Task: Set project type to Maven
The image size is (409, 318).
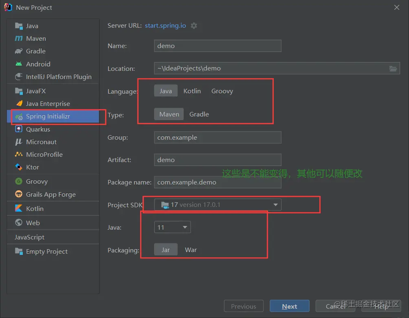Action: click(169, 114)
